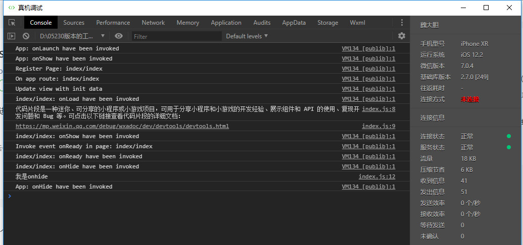Click the console Filter input field
This screenshot has height=245, width=523.
[x=176, y=36]
